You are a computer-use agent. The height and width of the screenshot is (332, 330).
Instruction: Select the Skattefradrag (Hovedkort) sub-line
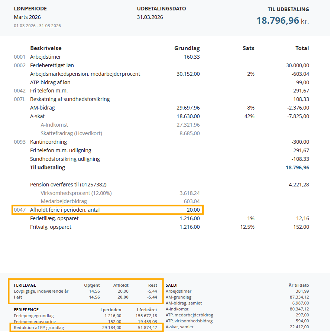[71, 133]
